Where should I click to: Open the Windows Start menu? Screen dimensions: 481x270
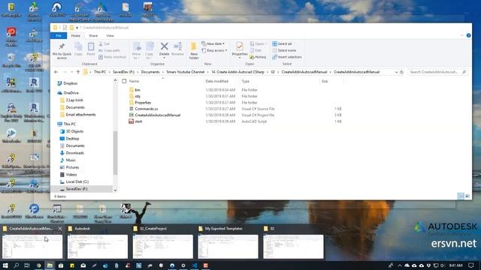[x=5, y=265]
